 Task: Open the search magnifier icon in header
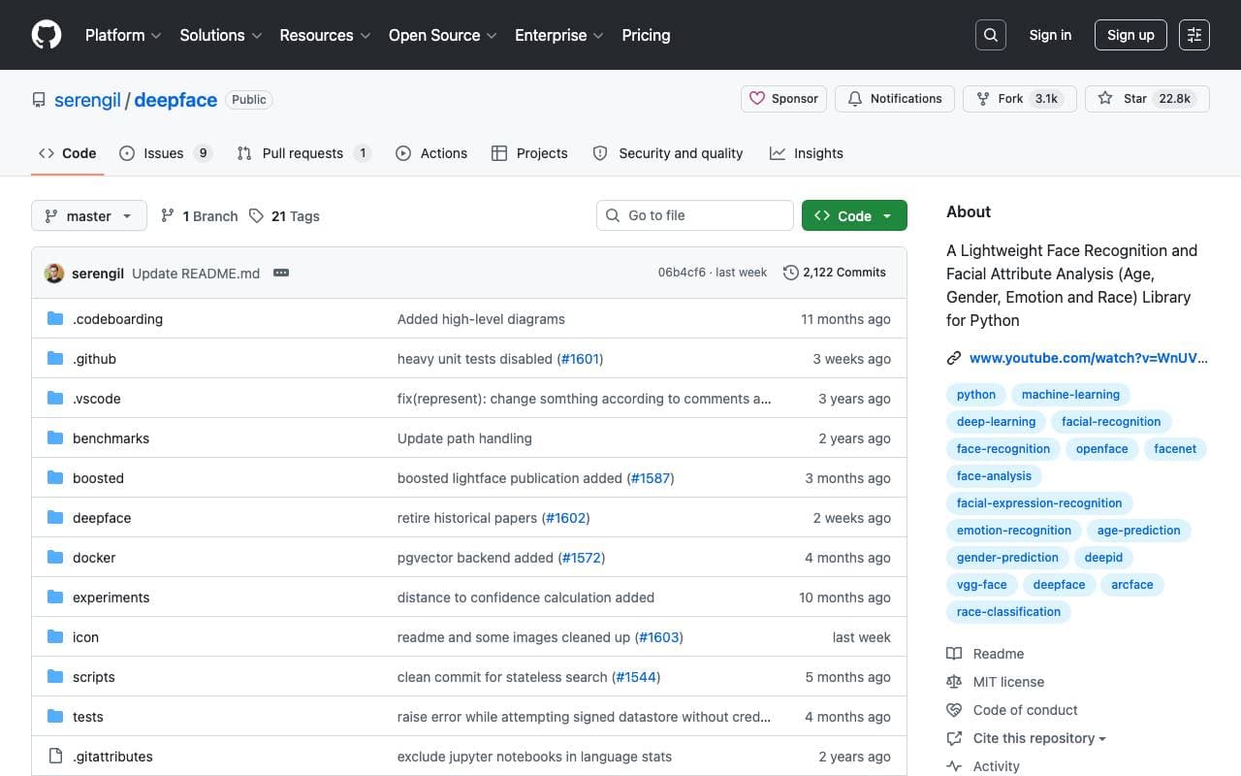tap(991, 35)
